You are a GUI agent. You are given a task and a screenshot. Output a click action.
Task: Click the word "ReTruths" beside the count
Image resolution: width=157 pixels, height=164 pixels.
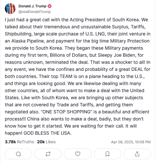[25, 142]
